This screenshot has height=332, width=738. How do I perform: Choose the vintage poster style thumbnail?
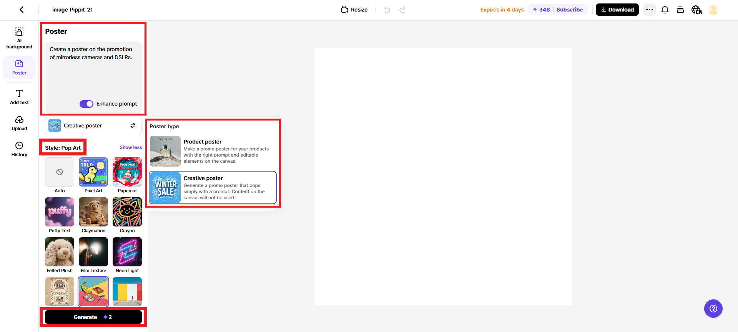pyautogui.click(x=60, y=292)
